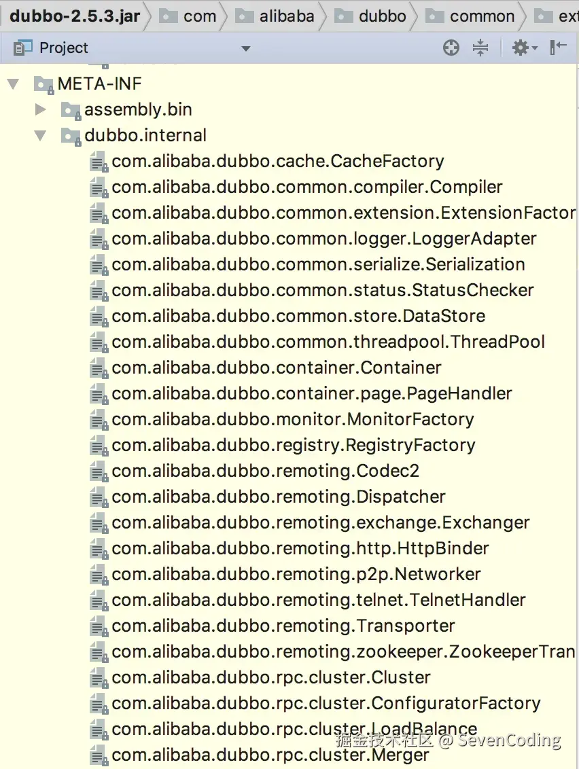
Task: Select the com.alibaba.dubbo.rpc.cluster.Cluster file
Action: pyautogui.click(x=271, y=678)
